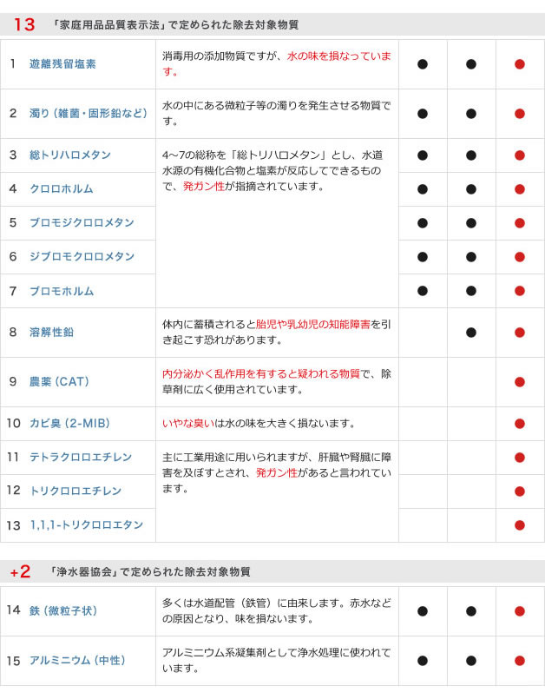Click the red dot in ブロモホルム row

pos(520,291)
